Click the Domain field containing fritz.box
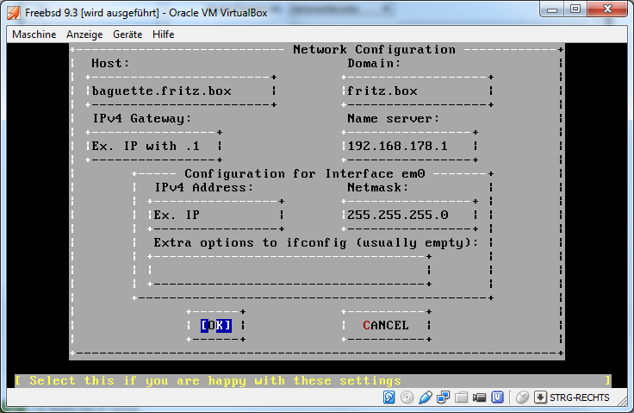This screenshot has width=634, height=413. pos(418,91)
